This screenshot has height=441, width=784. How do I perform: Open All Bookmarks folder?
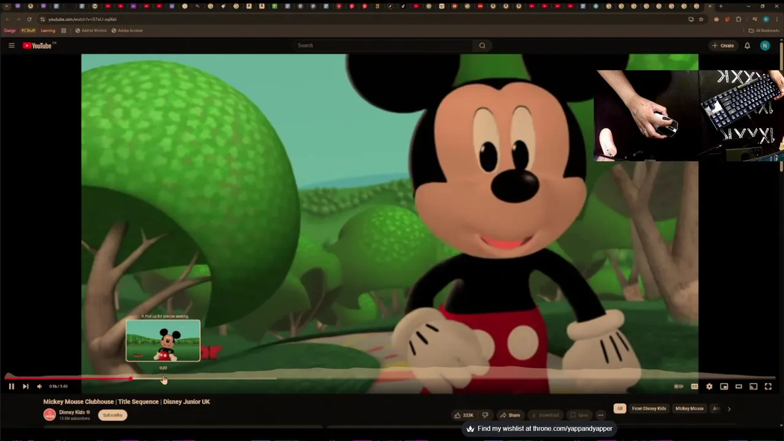(x=764, y=31)
